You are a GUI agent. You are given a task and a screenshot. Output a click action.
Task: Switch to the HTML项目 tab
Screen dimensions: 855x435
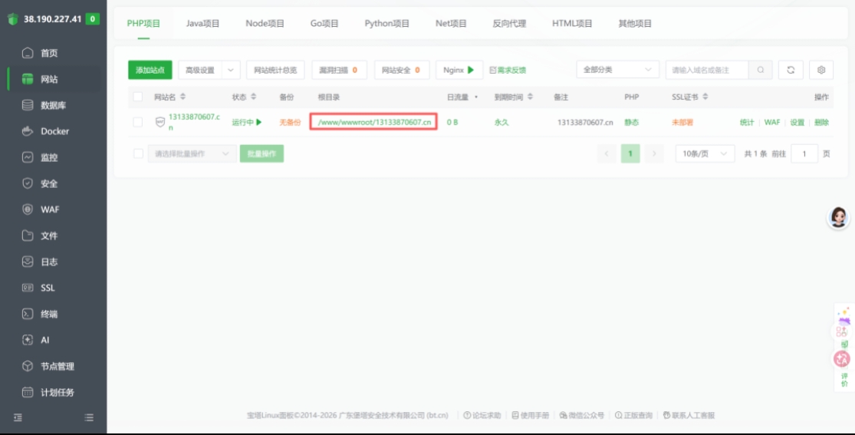click(572, 24)
